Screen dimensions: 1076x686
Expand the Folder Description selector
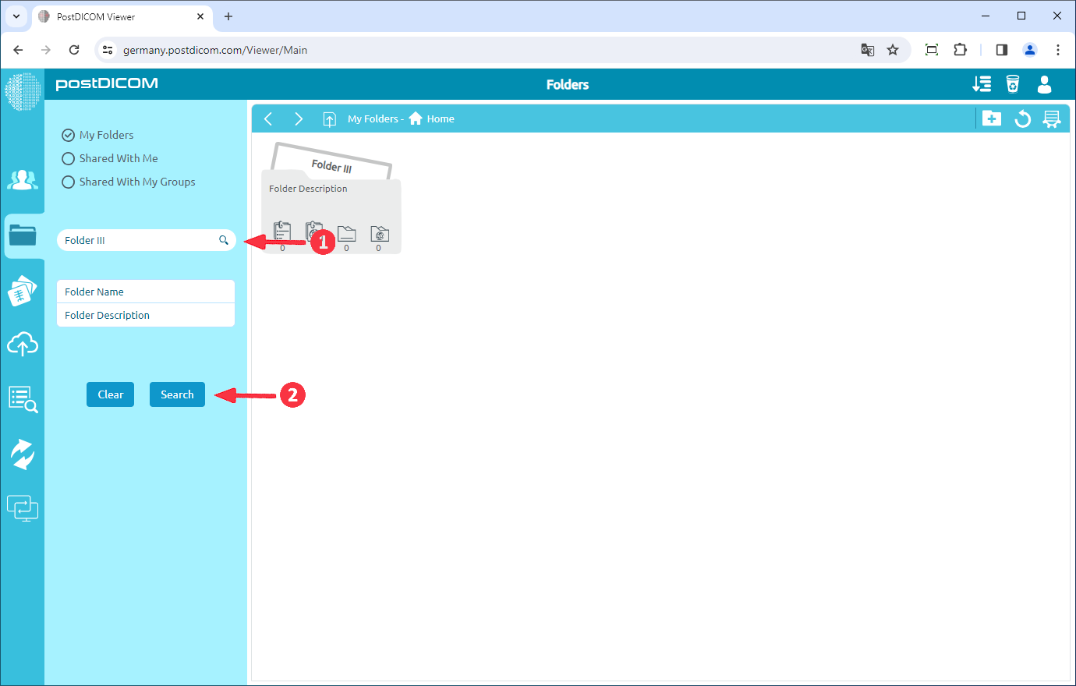pyautogui.click(x=145, y=315)
